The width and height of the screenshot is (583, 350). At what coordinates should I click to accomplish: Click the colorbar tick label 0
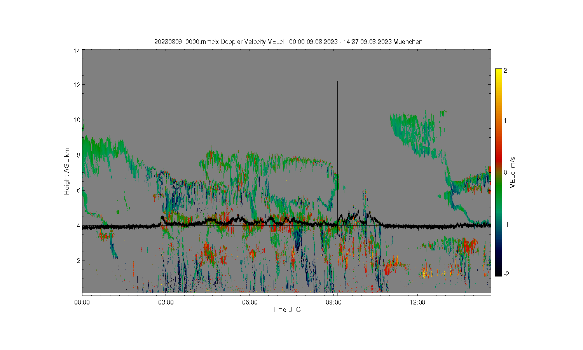click(x=505, y=172)
